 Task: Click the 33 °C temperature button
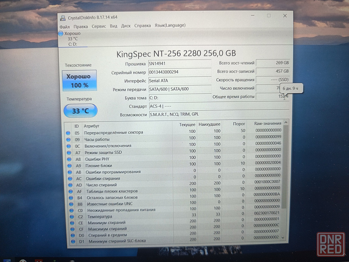tap(81, 111)
